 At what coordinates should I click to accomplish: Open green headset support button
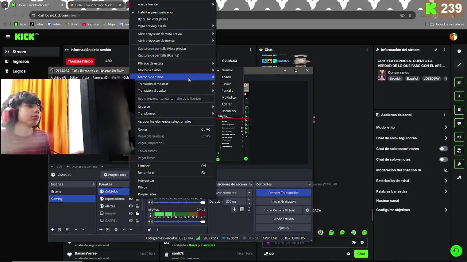tap(456, 251)
